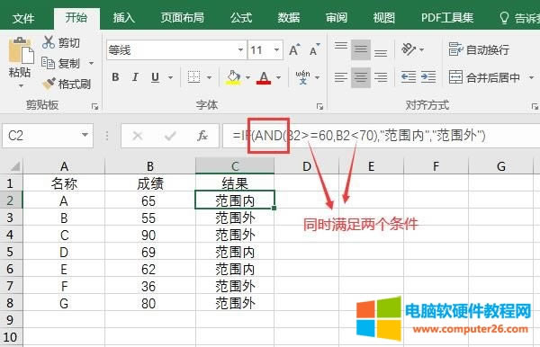Image resolution: width=540 pixels, height=347 pixels.
Task: Apply cell borders icon
Action: click(x=193, y=77)
